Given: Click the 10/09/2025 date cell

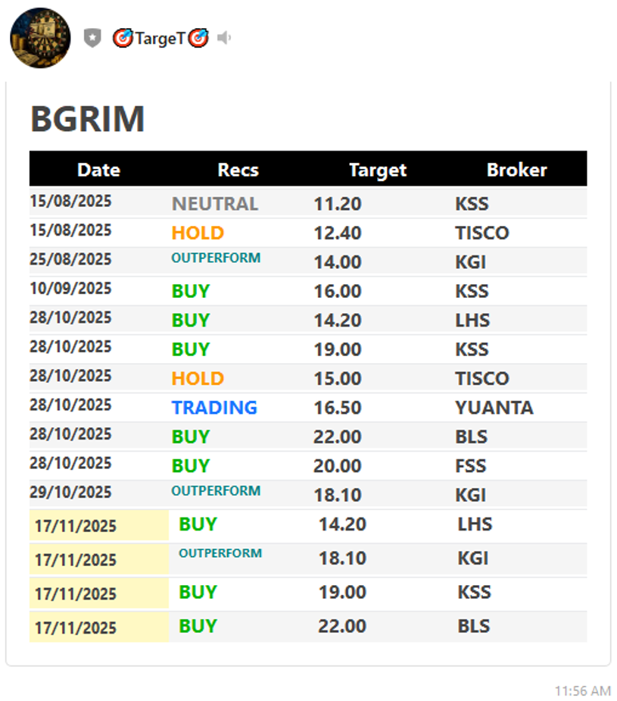Looking at the screenshot, I should (x=70, y=289).
